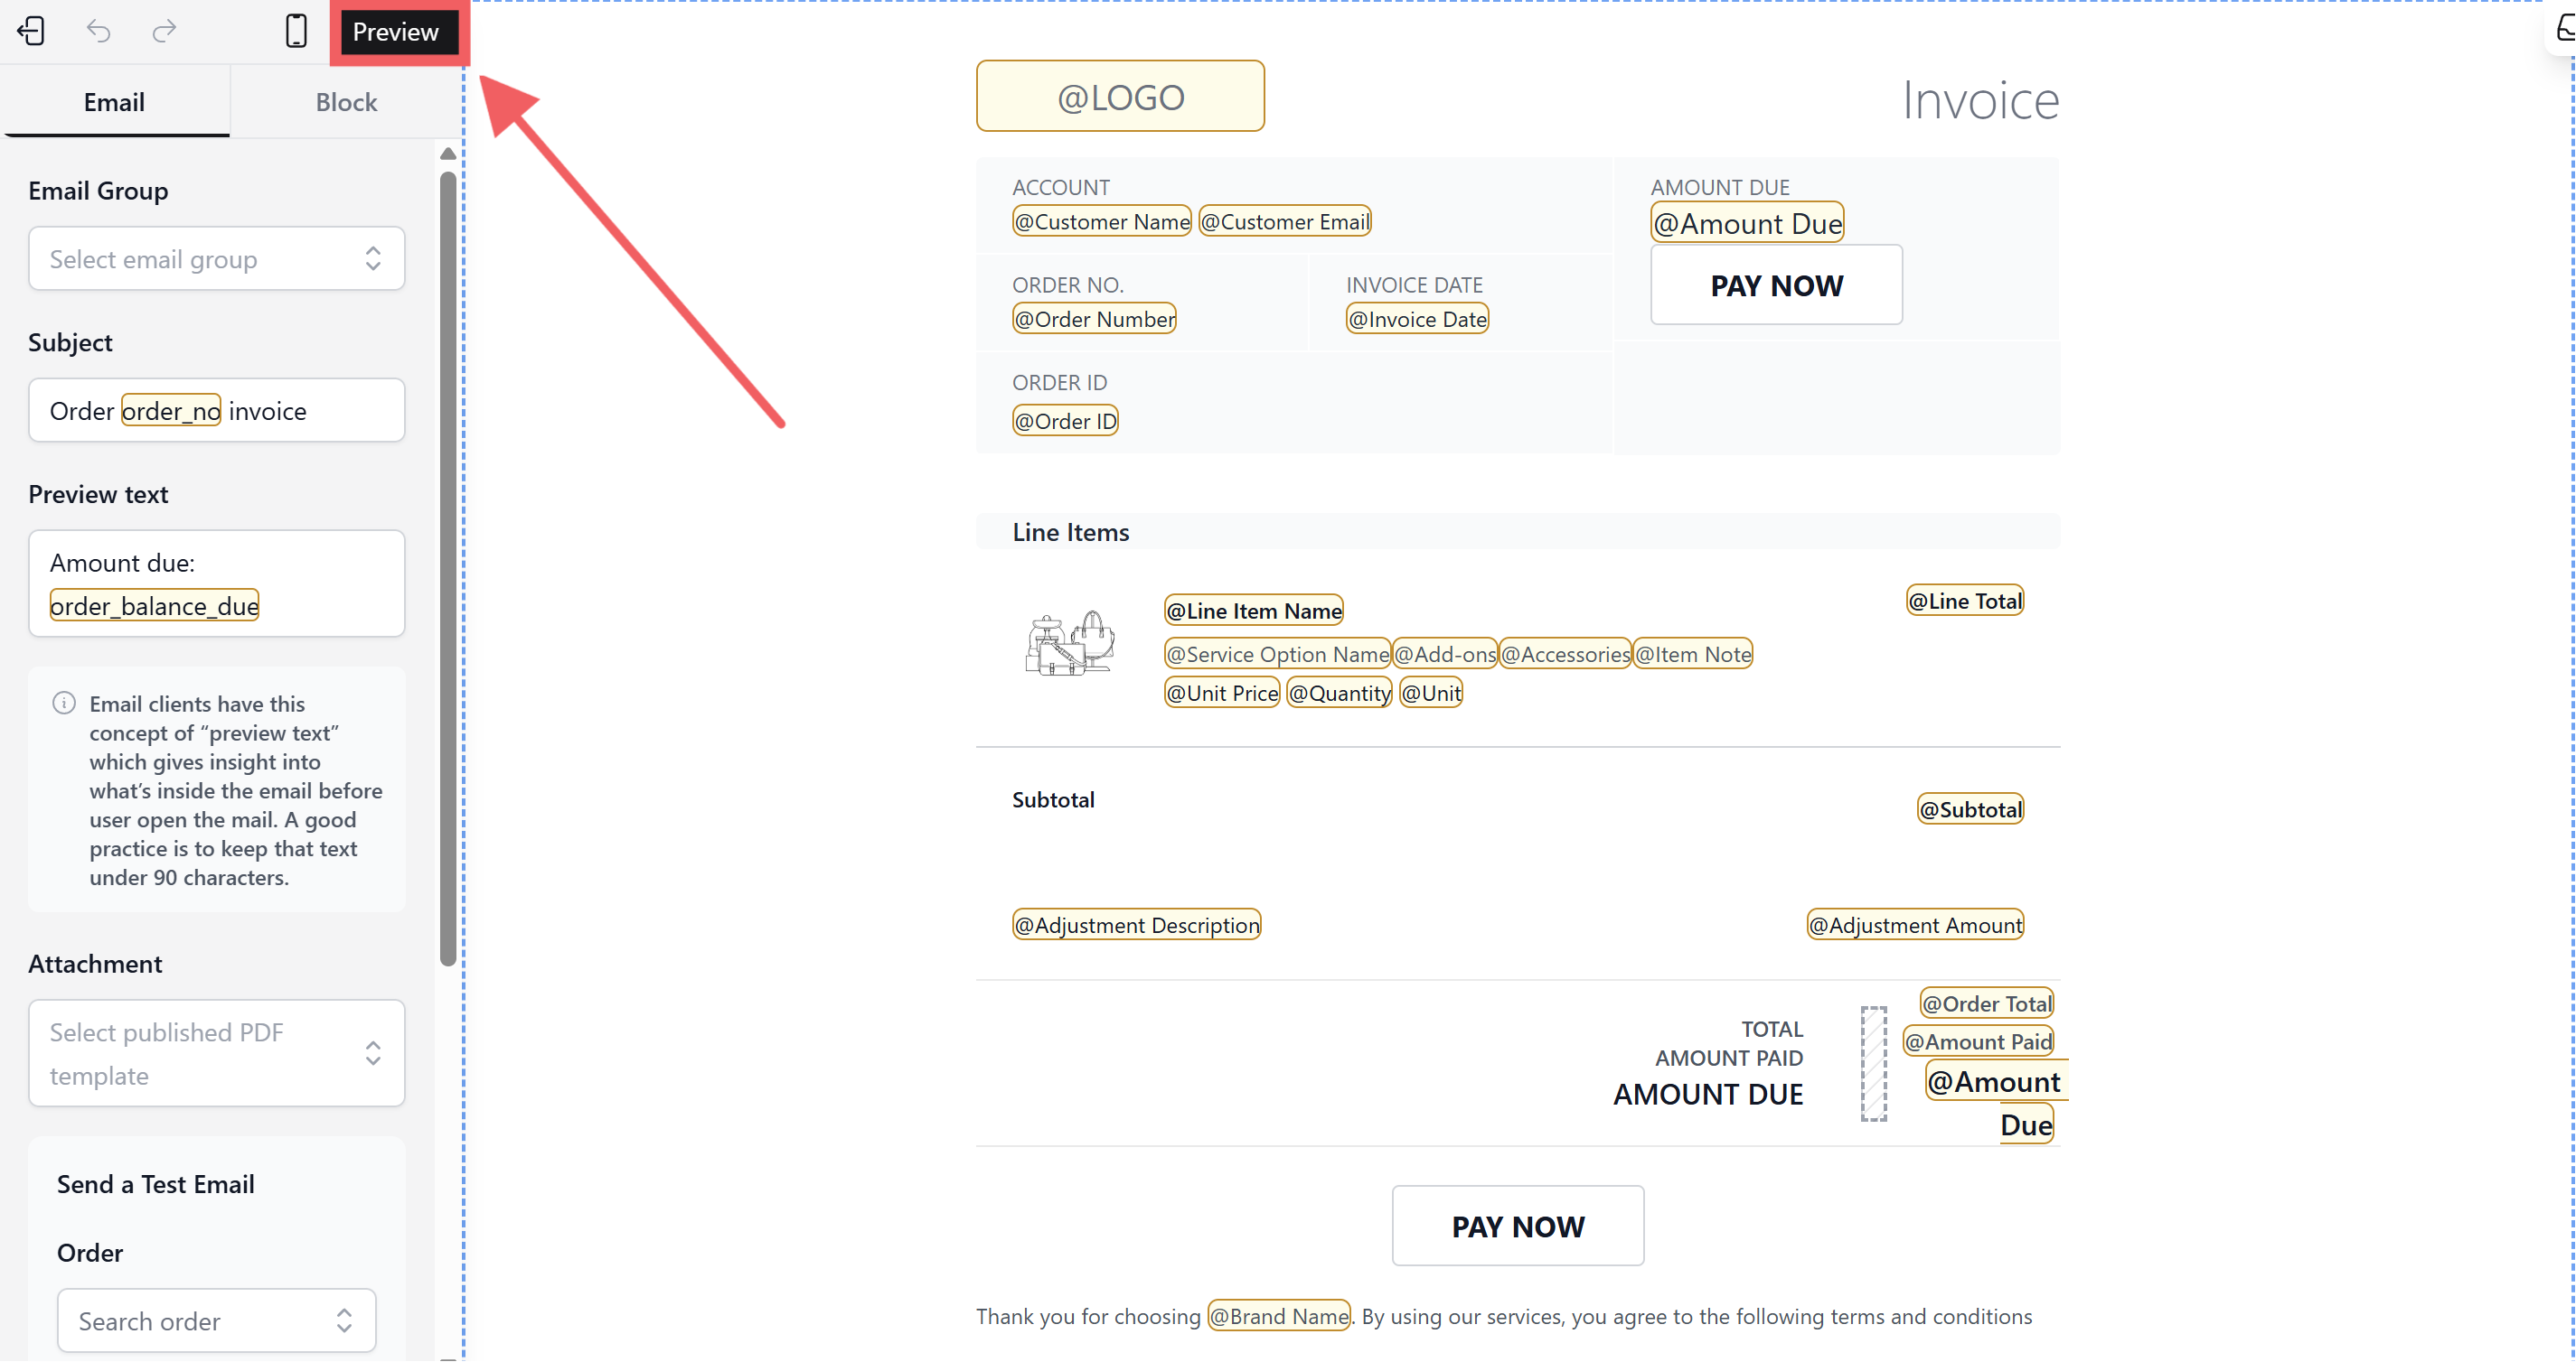Click the top PAY NOW button

pos(1776,285)
